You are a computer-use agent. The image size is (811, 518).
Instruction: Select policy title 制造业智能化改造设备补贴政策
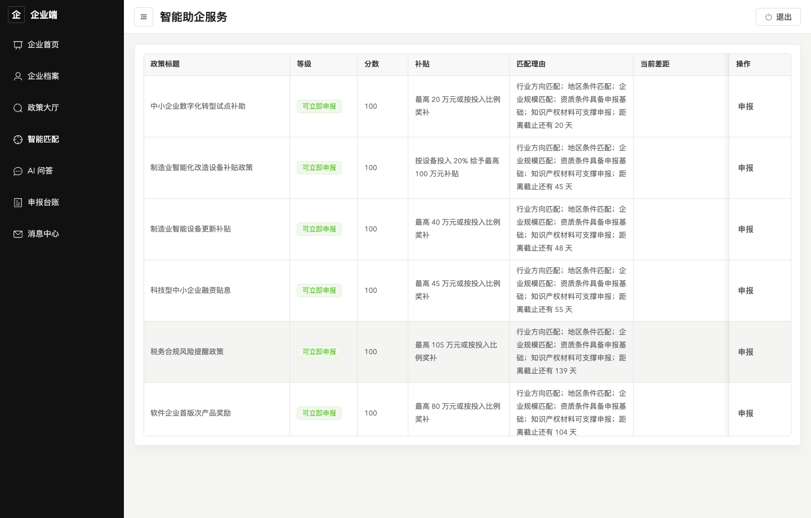pos(202,168)
